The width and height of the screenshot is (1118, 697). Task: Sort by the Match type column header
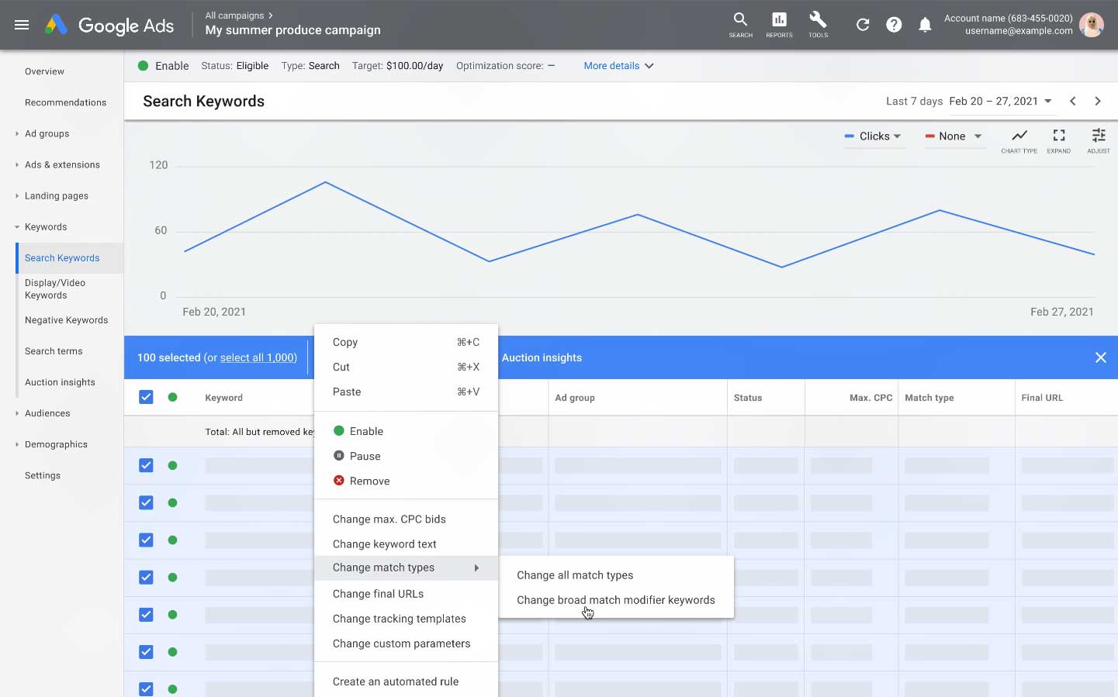pyautogui.click(x=929, y=398)
